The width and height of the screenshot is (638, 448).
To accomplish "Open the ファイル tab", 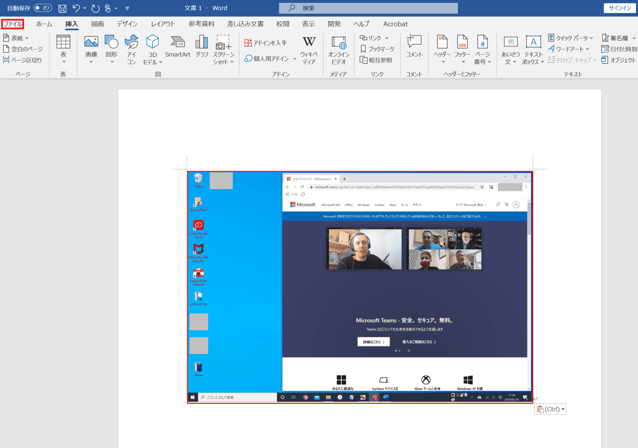I will click(x=12, y=24).
